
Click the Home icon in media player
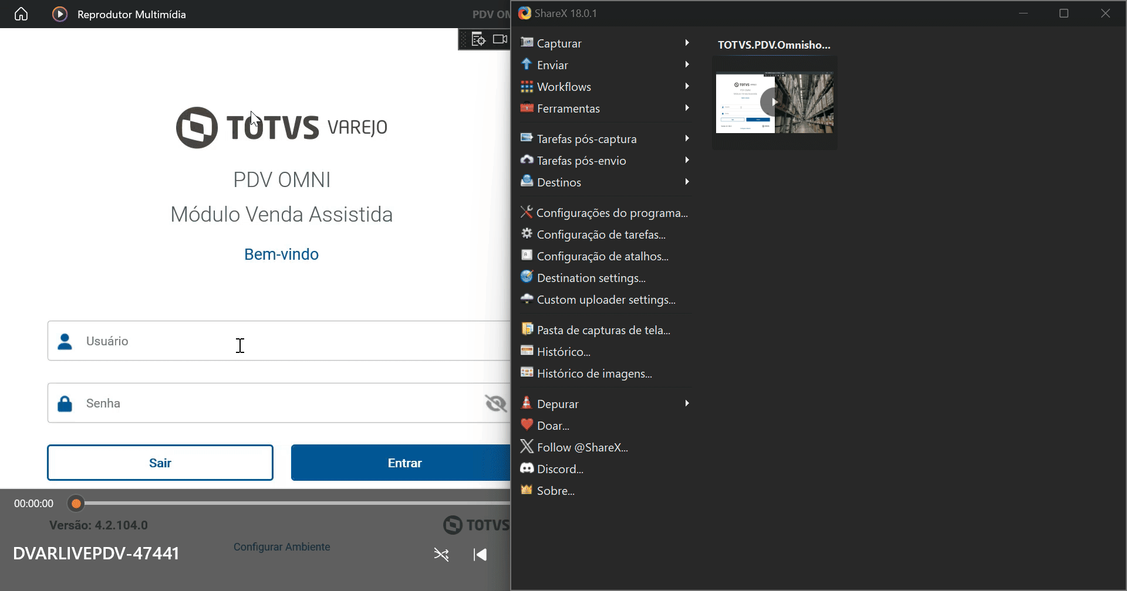click(21, 14)
